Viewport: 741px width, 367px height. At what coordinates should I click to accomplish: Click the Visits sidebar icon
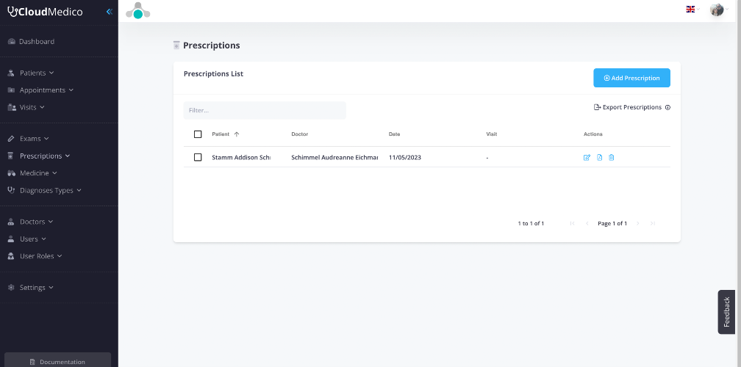tap(12, 108)
